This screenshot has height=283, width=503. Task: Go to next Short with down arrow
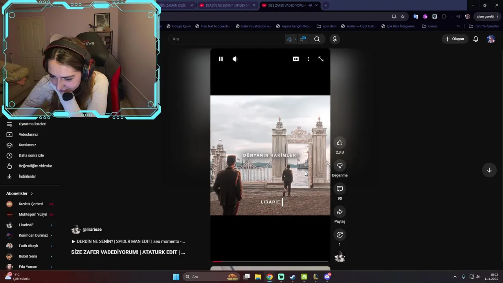coord(489,170)
